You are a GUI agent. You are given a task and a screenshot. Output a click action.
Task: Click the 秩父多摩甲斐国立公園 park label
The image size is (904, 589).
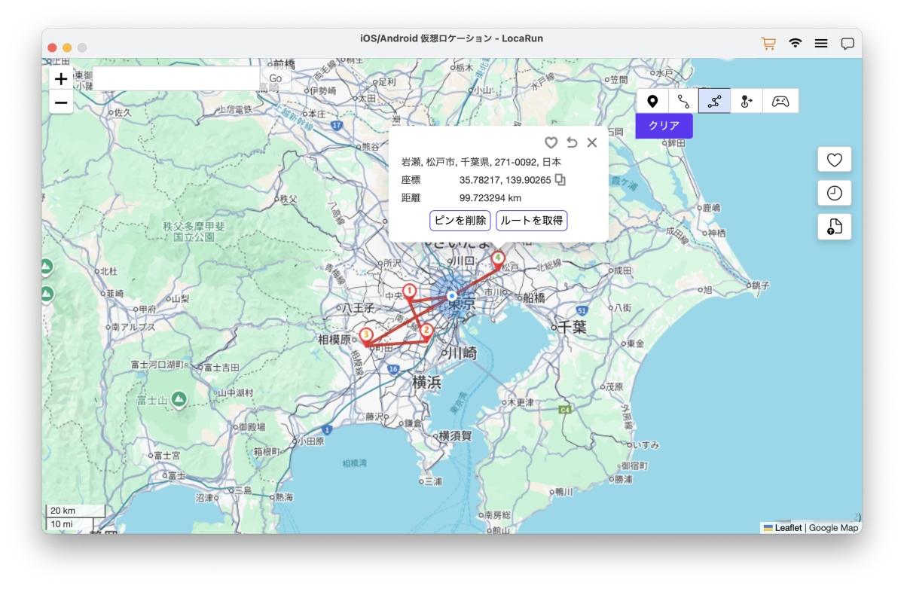194,231
